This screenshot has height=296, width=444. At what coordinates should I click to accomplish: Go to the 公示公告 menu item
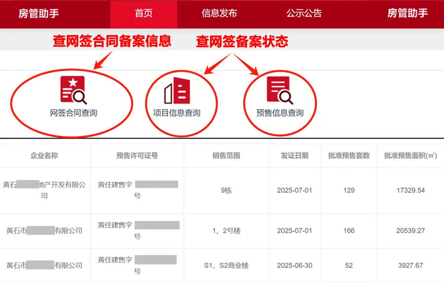coord(304,14)
